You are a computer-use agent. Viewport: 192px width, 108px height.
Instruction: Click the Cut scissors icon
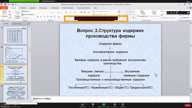coord(10,11)
